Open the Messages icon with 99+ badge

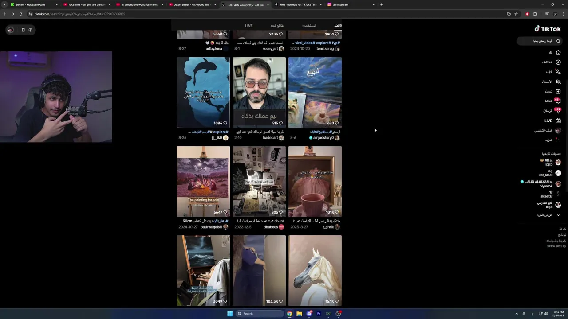coord(558,111)
